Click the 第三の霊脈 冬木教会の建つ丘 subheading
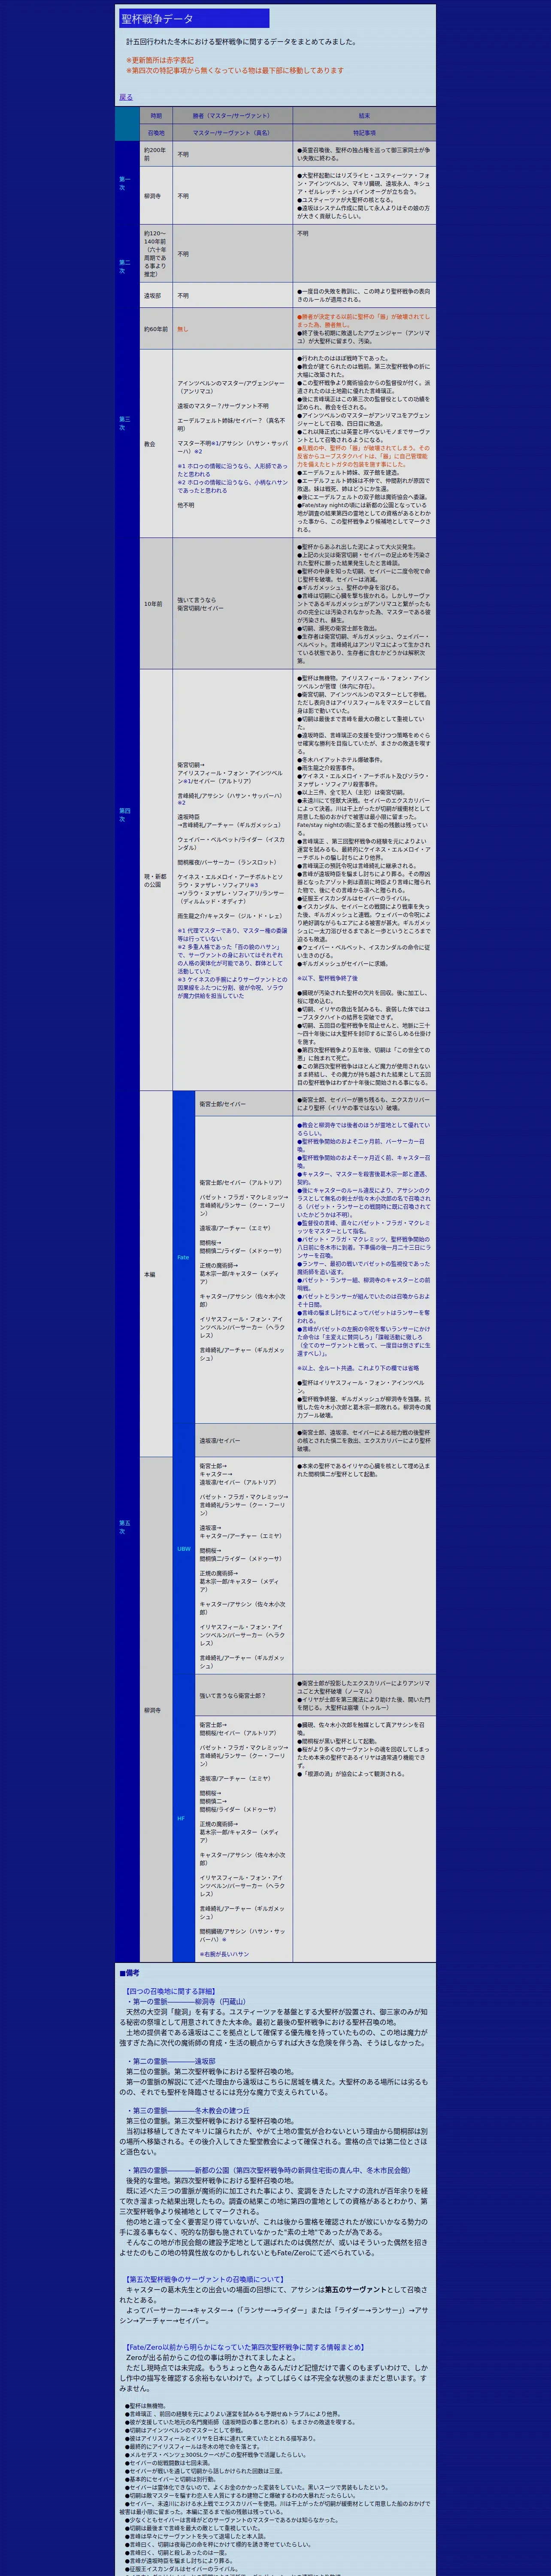 click(x=189, y=2110)
